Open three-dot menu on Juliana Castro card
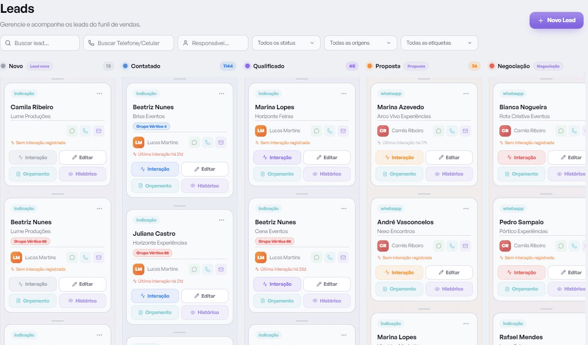The width and height of the screenshot is (588, 345). 221,220
